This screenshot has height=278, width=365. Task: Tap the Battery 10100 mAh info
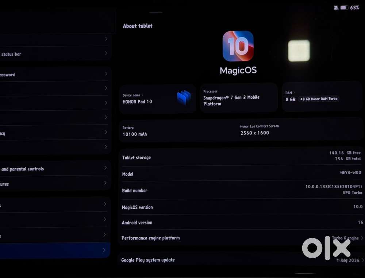135,131
